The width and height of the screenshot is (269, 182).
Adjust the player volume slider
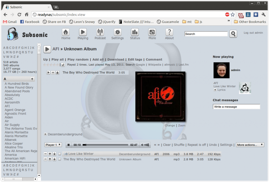point(145,145)
